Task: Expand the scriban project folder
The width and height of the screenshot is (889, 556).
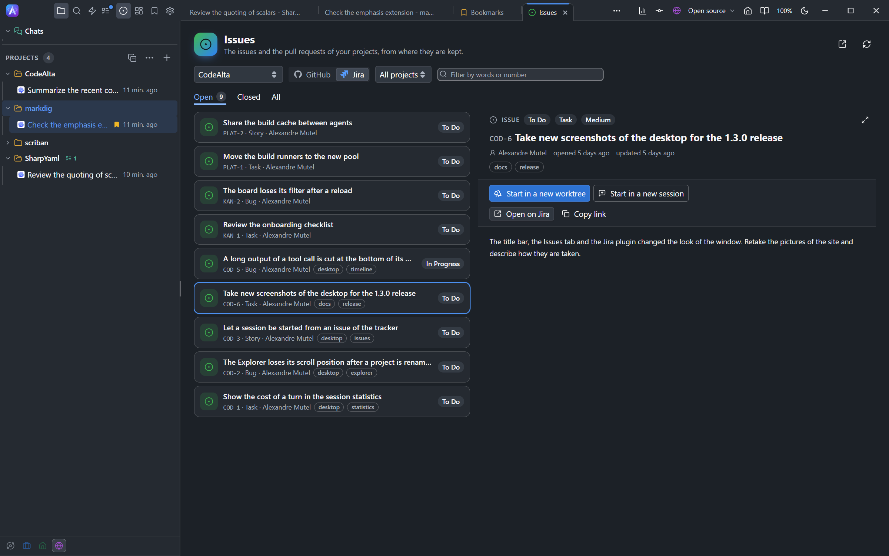Action: (8, 143)
